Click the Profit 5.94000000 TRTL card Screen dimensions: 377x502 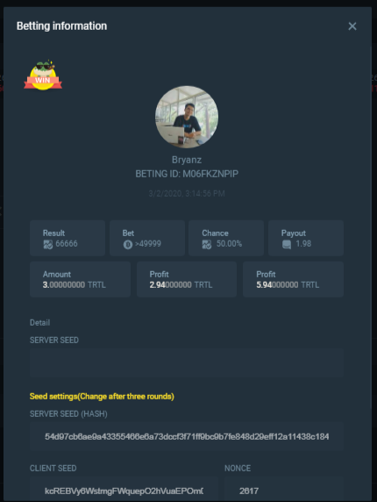293,279
